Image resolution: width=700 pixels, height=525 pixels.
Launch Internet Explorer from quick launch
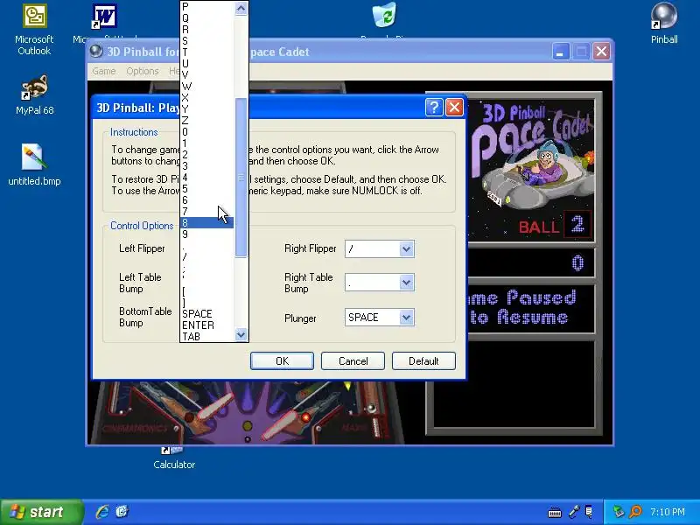[x=102, y=511]
